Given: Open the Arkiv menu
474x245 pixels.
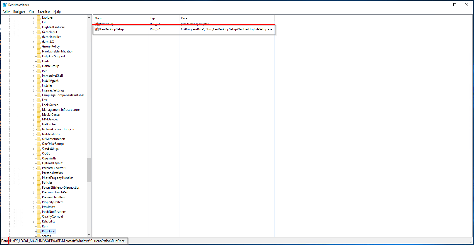Looking at the screenshot, I should pyautogui.click(x=6, y=12).
